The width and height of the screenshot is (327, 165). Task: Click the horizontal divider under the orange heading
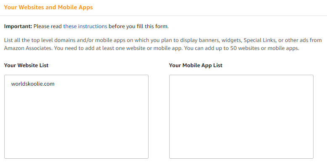pyautogui.click(x=163, y=16)
